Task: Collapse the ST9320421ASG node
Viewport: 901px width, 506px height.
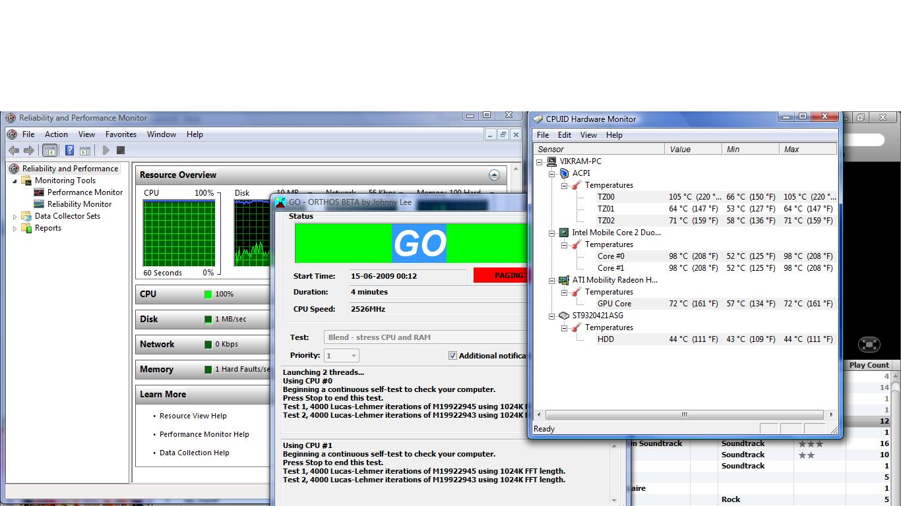Action: point(552,316)
